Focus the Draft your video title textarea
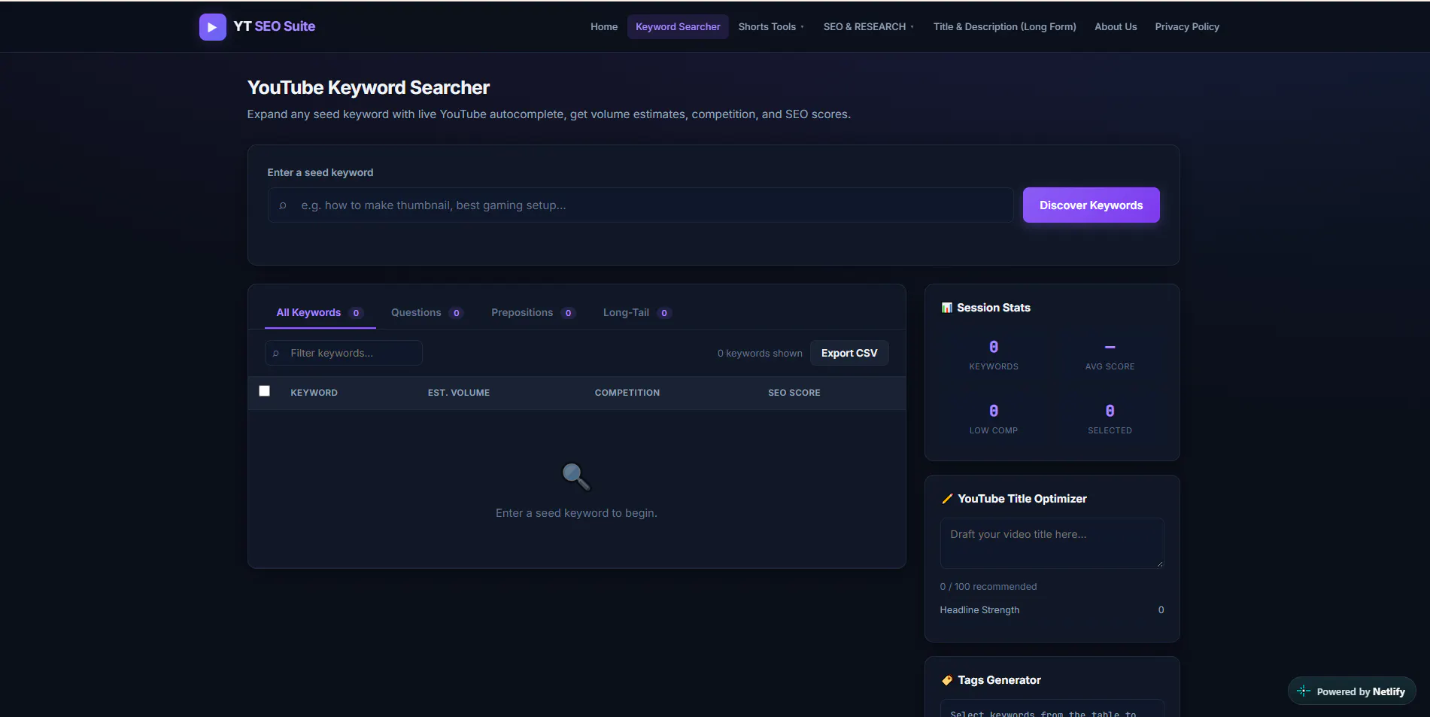 [1052, 542]
